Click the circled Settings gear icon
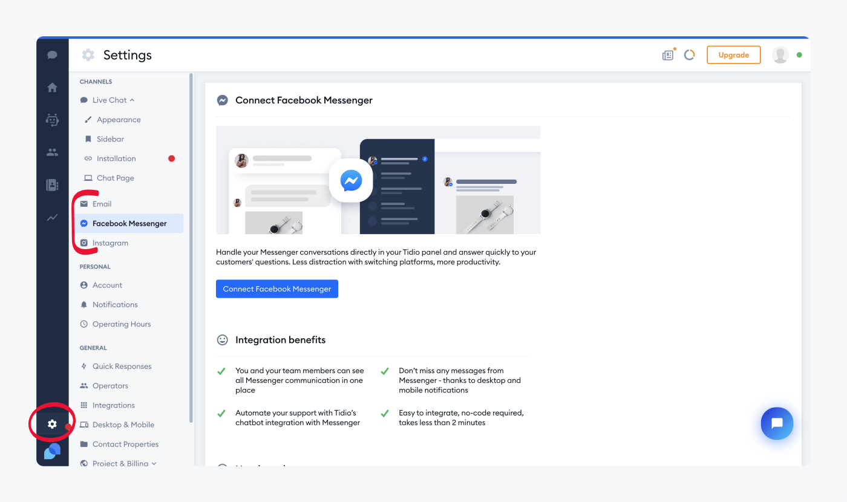The image size is (847, 502). coord(52,423)
